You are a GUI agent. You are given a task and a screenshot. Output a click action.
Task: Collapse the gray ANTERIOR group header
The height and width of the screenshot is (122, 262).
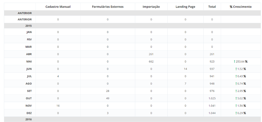tap(132, 13)
